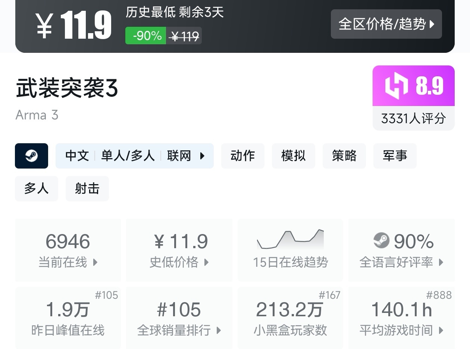Viewport: 470px width, 349px height.
Task: Select the 军事 genre tag
Action: (x=395, y=156)
